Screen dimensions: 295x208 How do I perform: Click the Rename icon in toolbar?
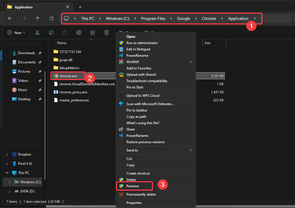79,33
